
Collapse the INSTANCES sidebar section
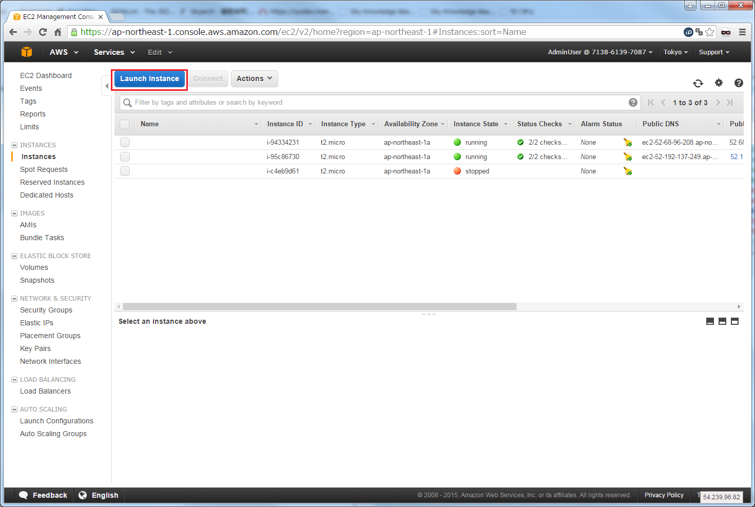(14, 145)
